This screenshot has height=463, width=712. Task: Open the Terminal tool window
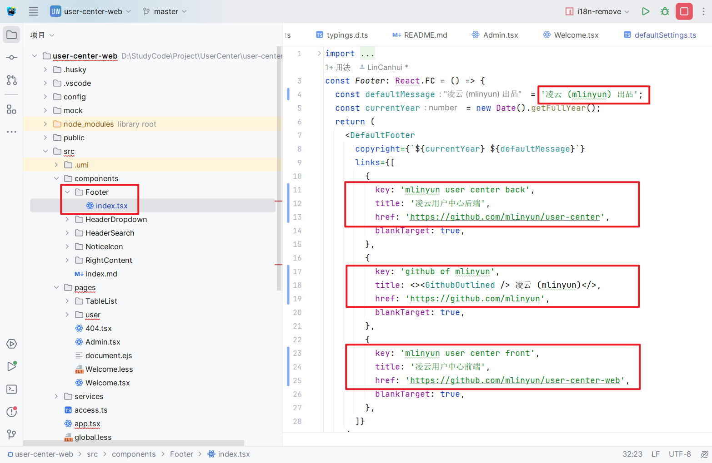point(12,389)
